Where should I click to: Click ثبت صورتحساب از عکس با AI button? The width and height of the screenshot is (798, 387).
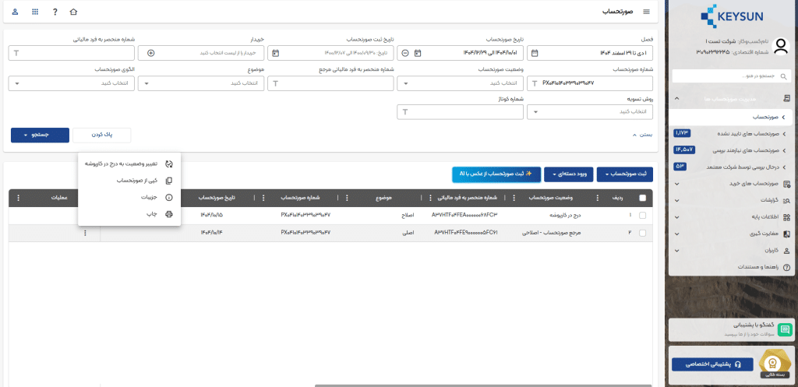496,174
